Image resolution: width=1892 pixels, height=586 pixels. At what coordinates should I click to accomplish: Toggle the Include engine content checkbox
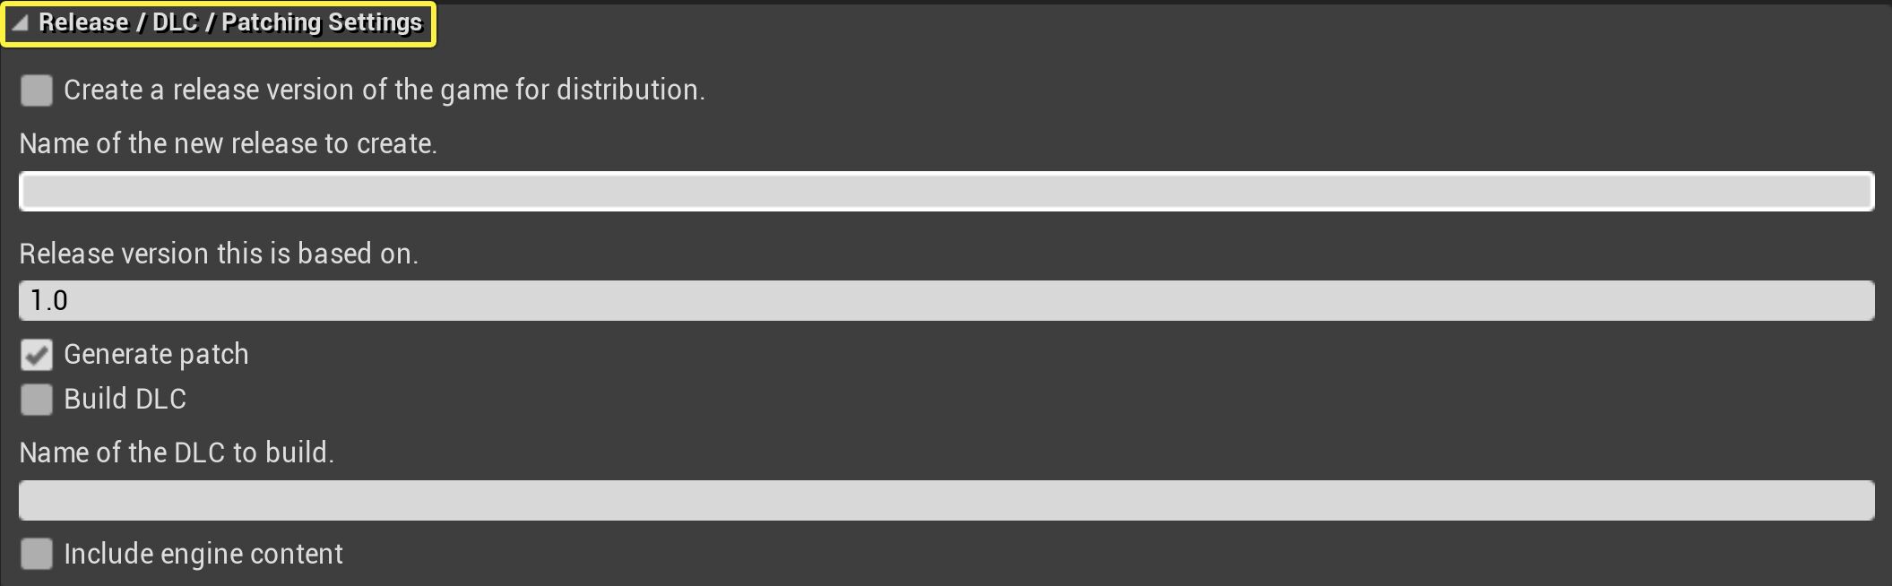point(36,554)
